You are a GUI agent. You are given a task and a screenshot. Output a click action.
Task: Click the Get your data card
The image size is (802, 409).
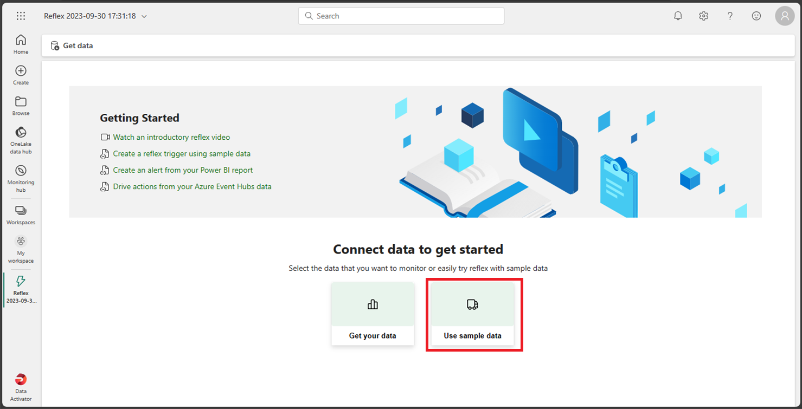click(x=373, y=314)
